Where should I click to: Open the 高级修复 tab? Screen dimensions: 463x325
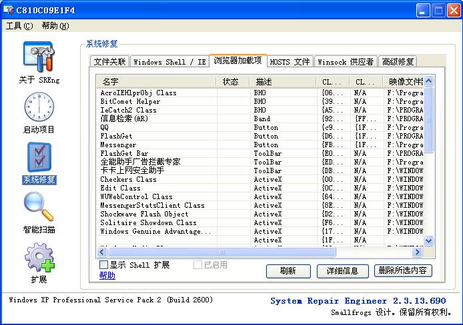(398, 61)
